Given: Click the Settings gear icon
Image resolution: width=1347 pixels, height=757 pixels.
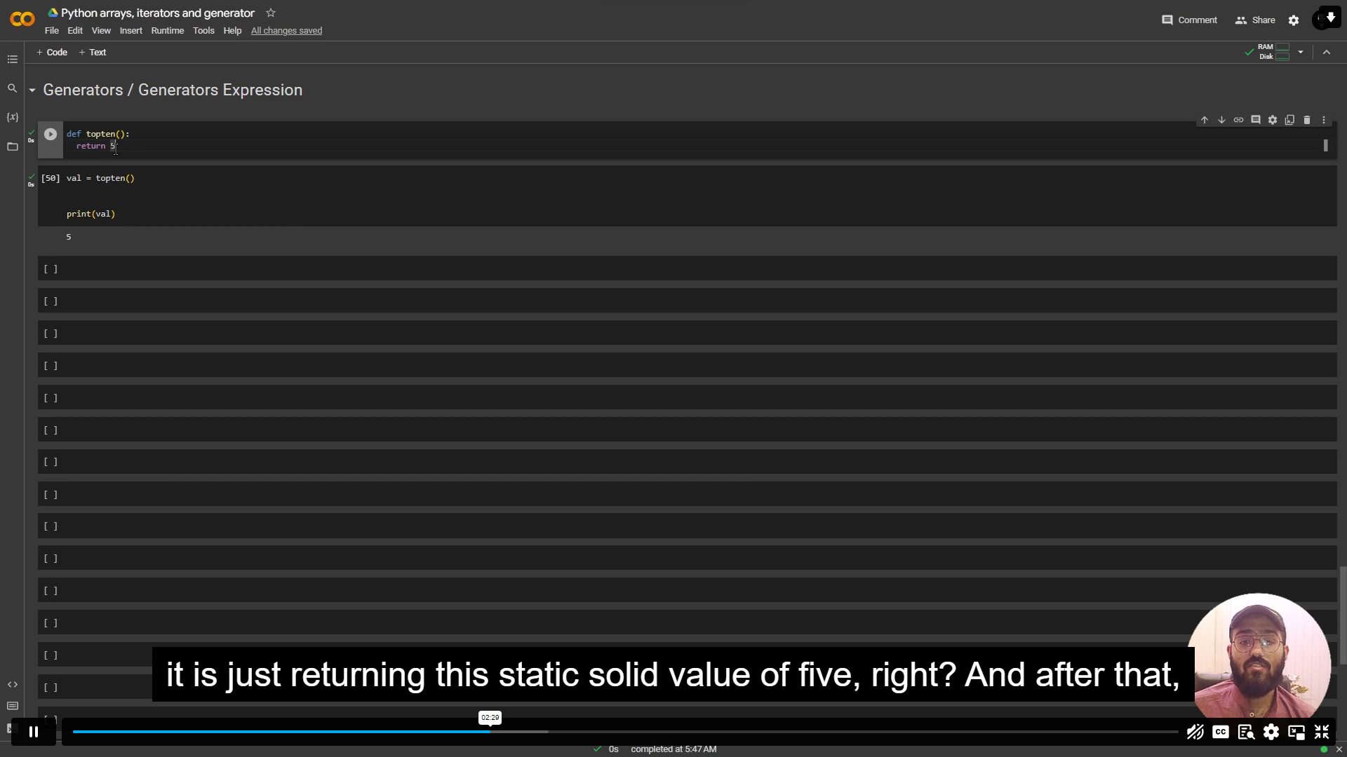Looking at the screenshot, I should pyautogui.click(x=1294, y=20).
